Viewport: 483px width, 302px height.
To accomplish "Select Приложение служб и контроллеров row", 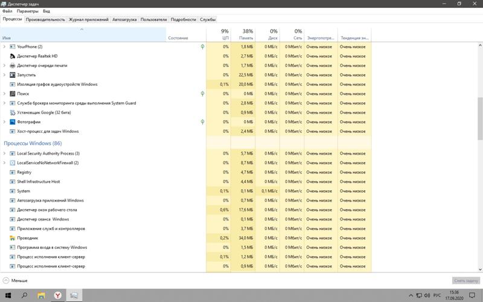I will coord(186,229).
